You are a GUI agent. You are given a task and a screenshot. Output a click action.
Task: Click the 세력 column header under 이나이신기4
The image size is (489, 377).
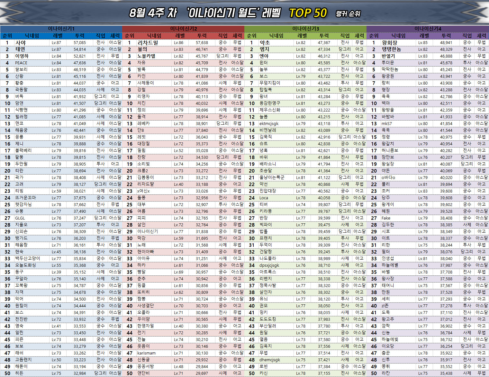[481, 36]
